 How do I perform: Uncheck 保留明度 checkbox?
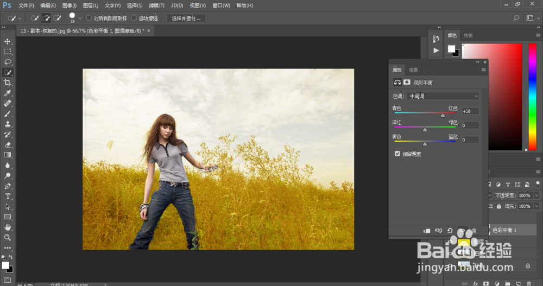point(397,154)
